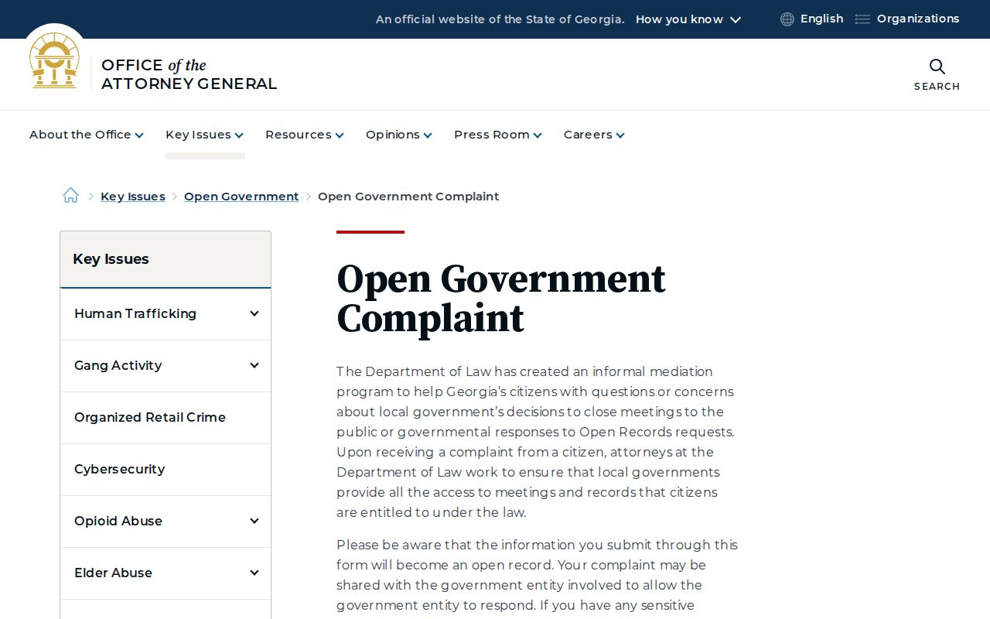Open the Key Issues navigation menu
The image size is (990, 619).
click(205, 135)
